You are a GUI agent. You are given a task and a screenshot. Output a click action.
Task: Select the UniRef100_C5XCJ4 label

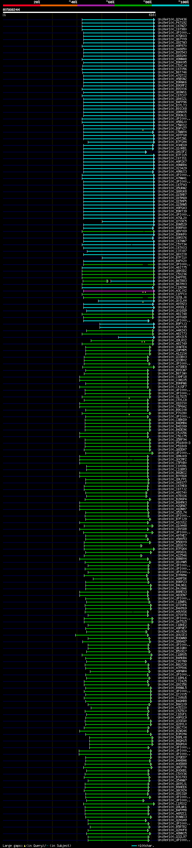coord(172,66)
